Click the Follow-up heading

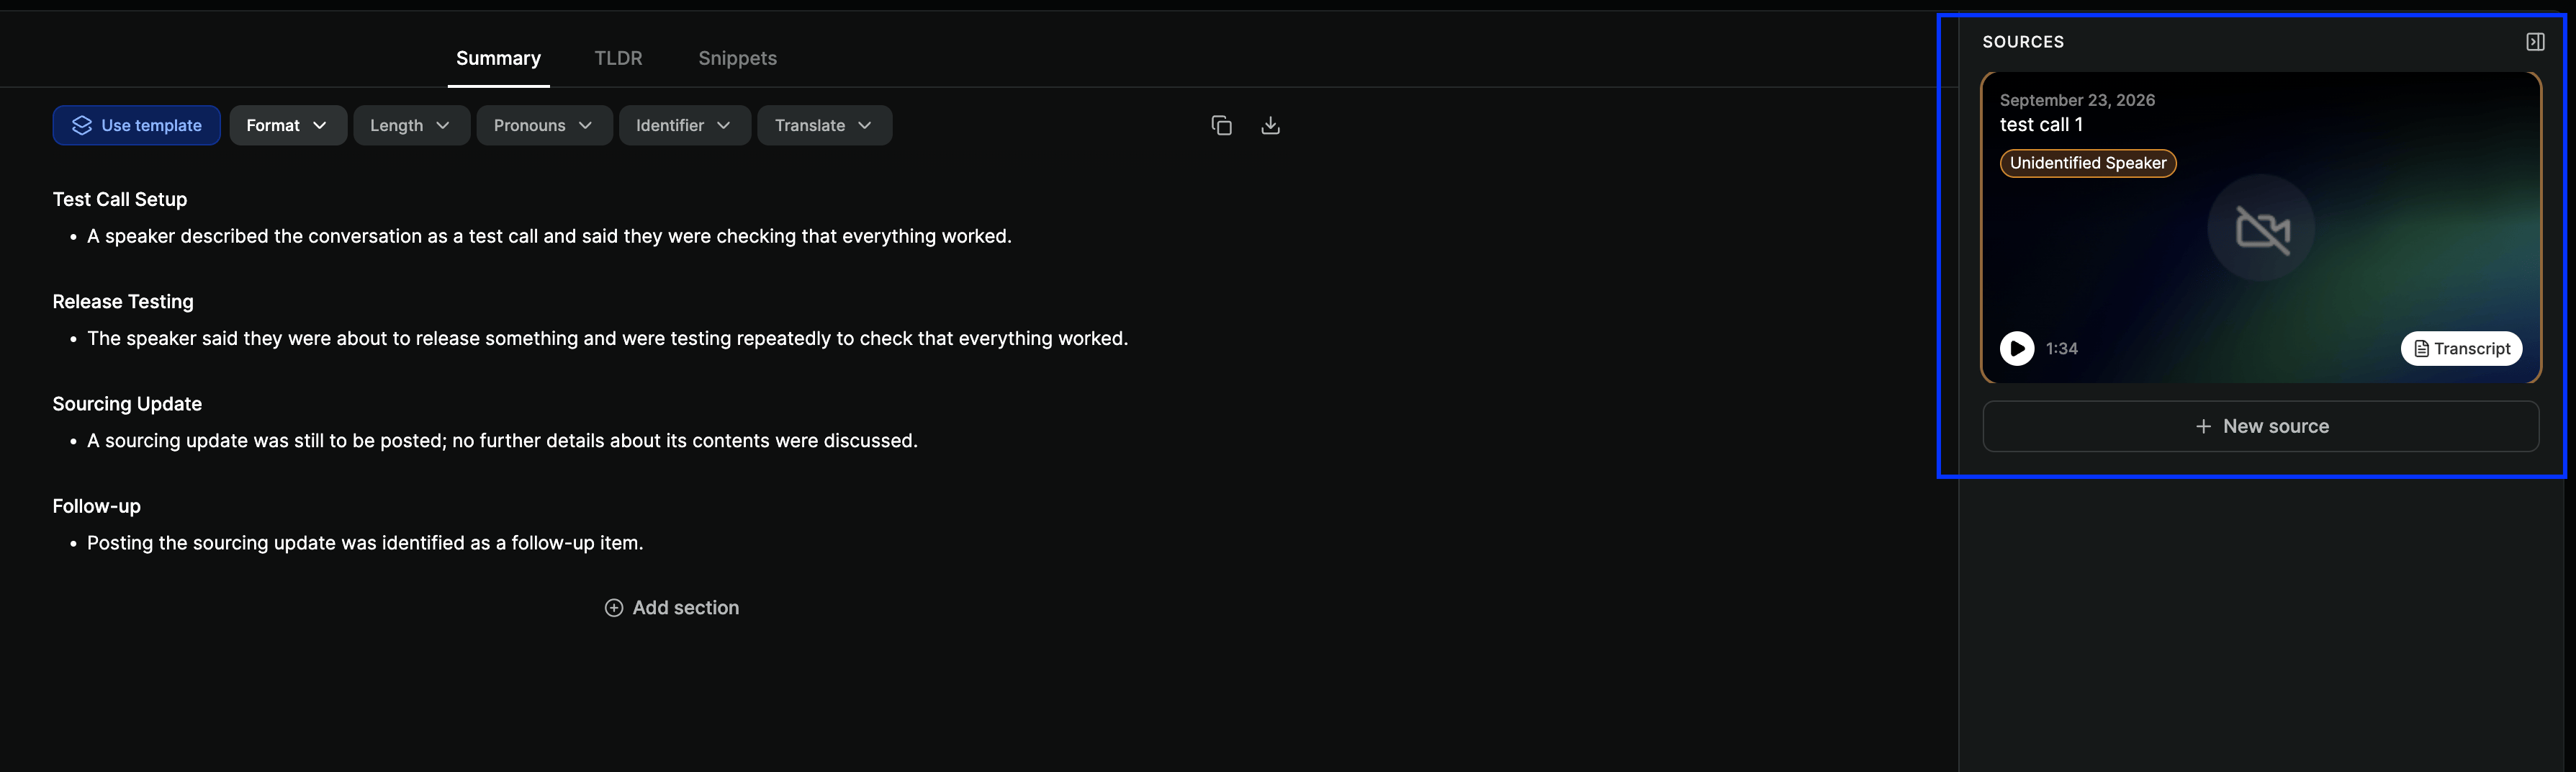point(97,506)
